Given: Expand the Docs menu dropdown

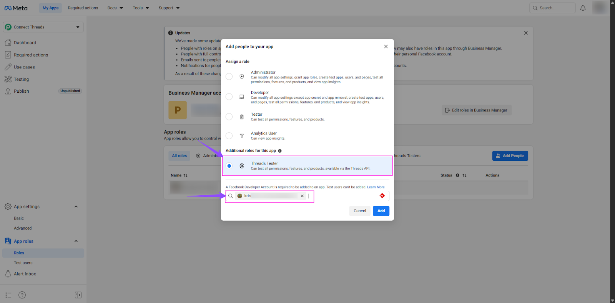Looking at the screenshot, I should point(115,8).
